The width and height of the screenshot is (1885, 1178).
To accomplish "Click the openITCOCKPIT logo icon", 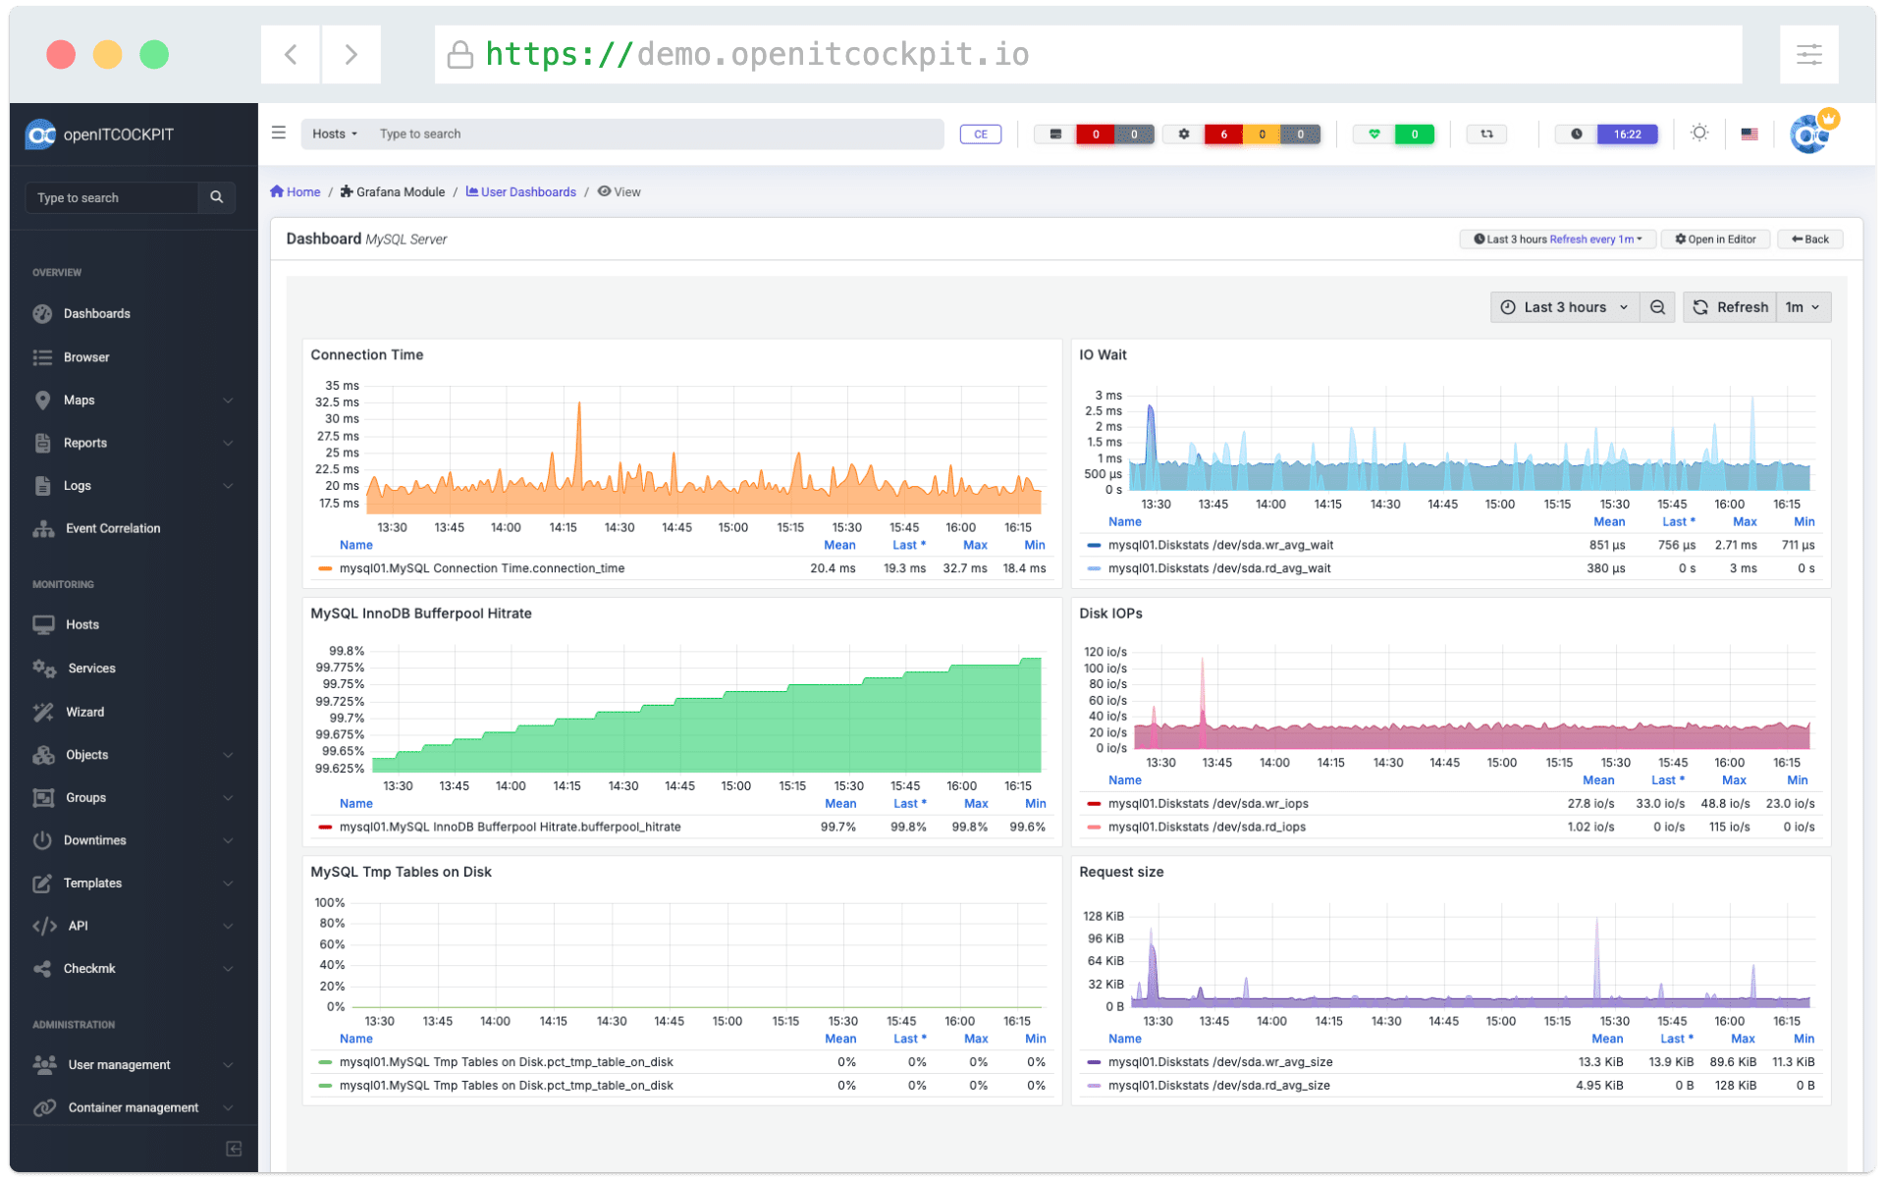I will tap(41, 134).
